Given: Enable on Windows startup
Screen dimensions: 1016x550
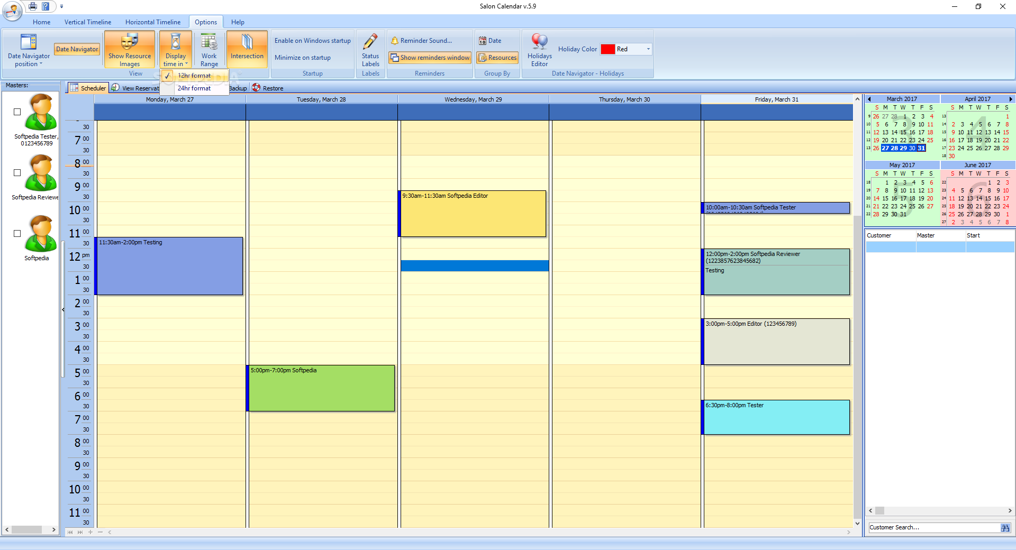Looking at the screenshot, I should [x=312, y=41].
